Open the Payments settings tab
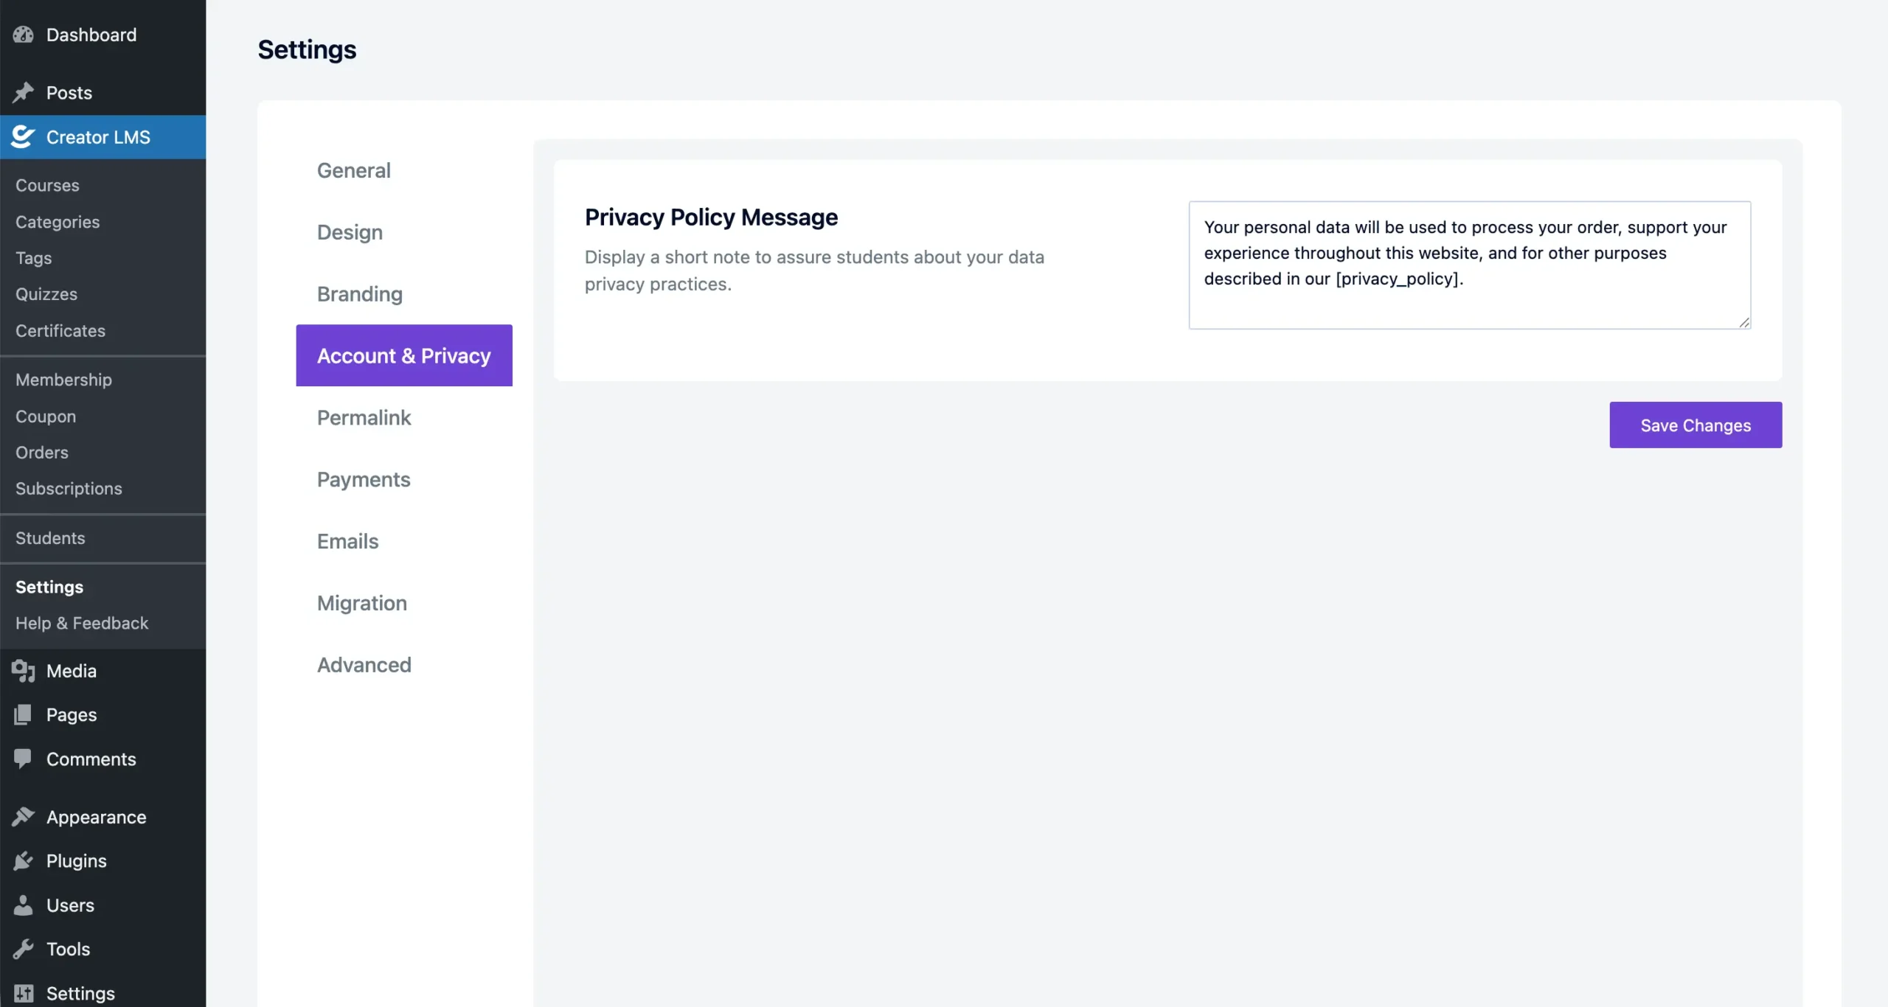 click(x=364, y=479)
